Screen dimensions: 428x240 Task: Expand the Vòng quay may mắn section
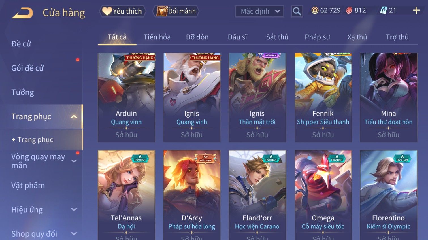[x=74, y=161]
